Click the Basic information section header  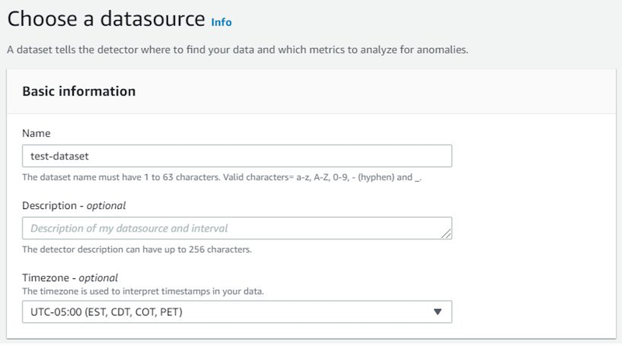click(x=79, y=91)
